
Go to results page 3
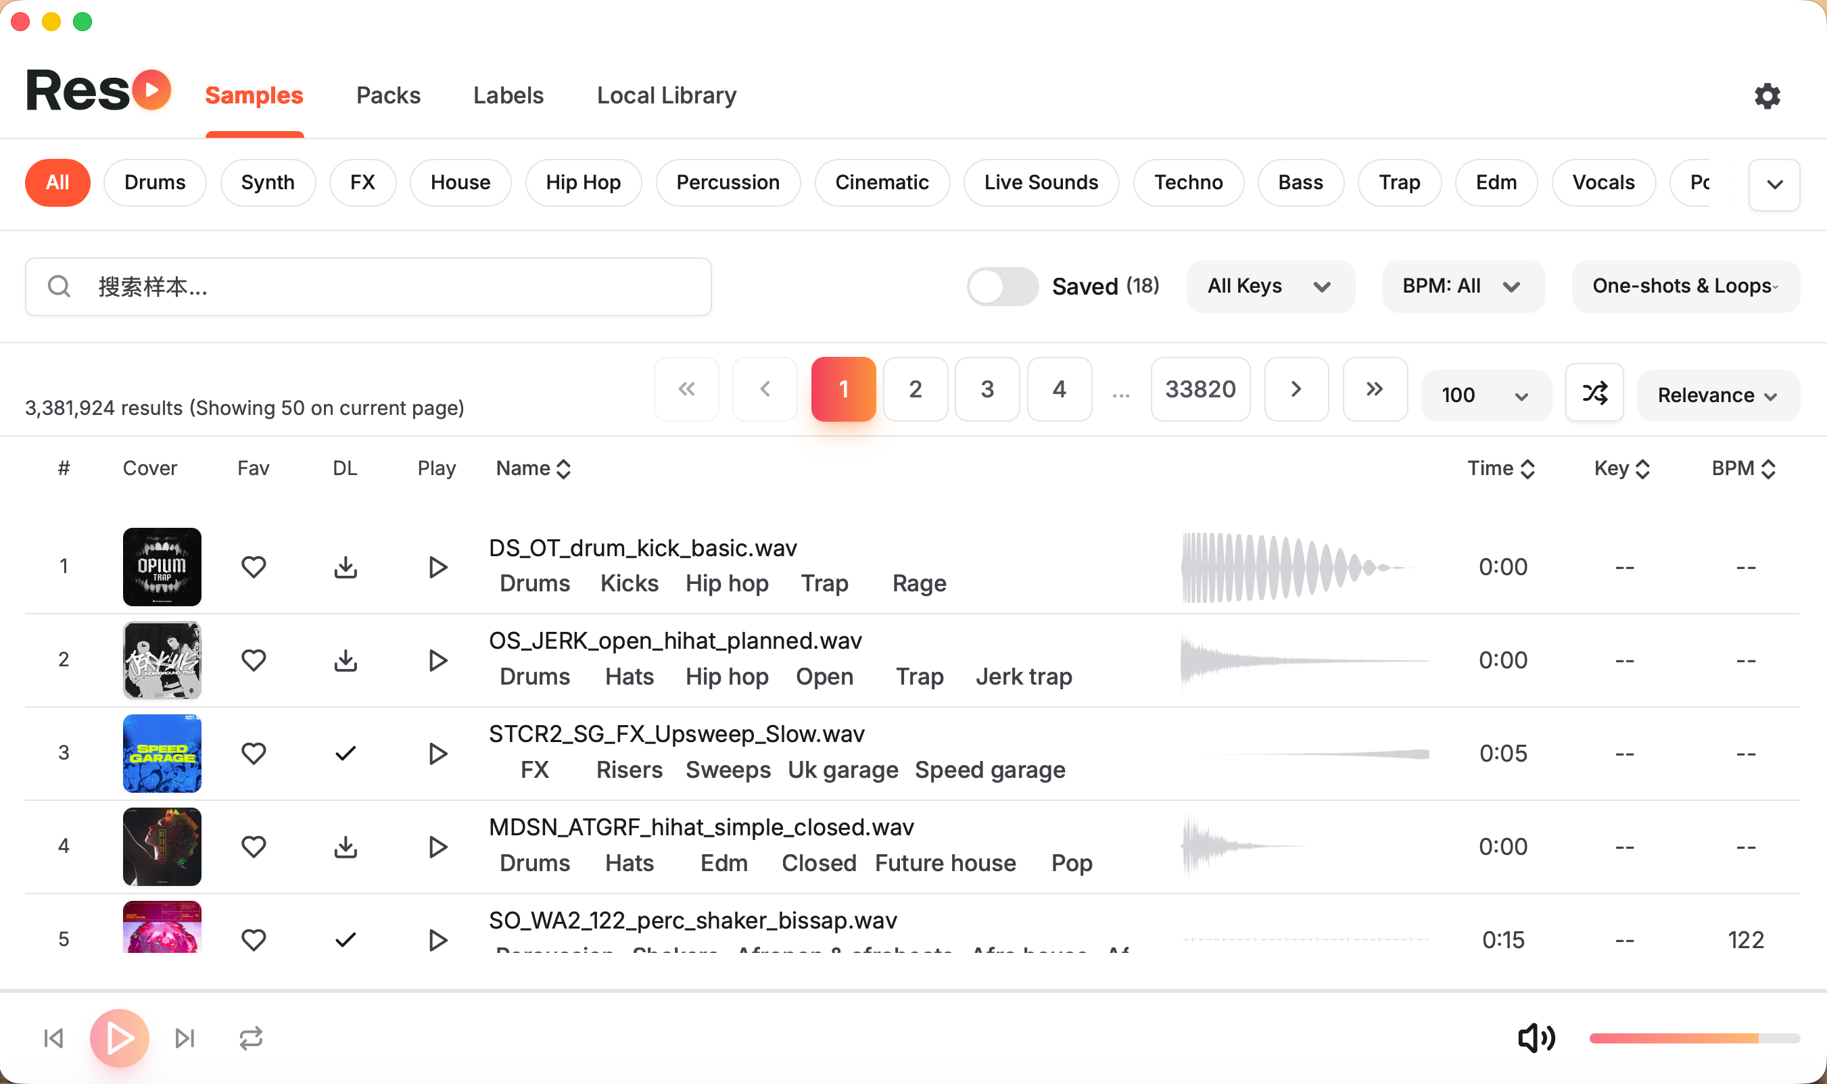[x=987, y=389]
